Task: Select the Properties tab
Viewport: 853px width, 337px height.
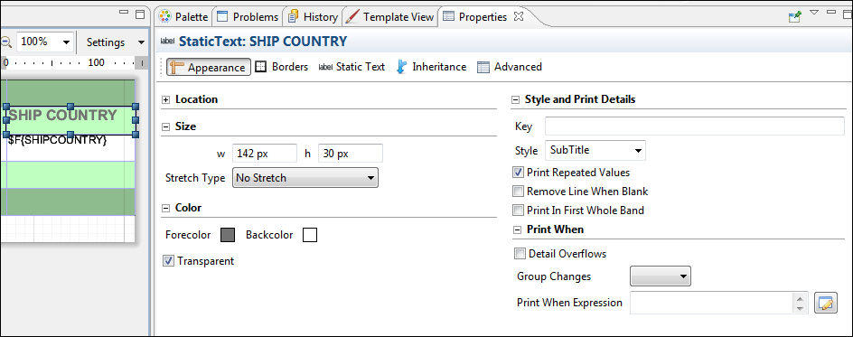Action: 475,17
